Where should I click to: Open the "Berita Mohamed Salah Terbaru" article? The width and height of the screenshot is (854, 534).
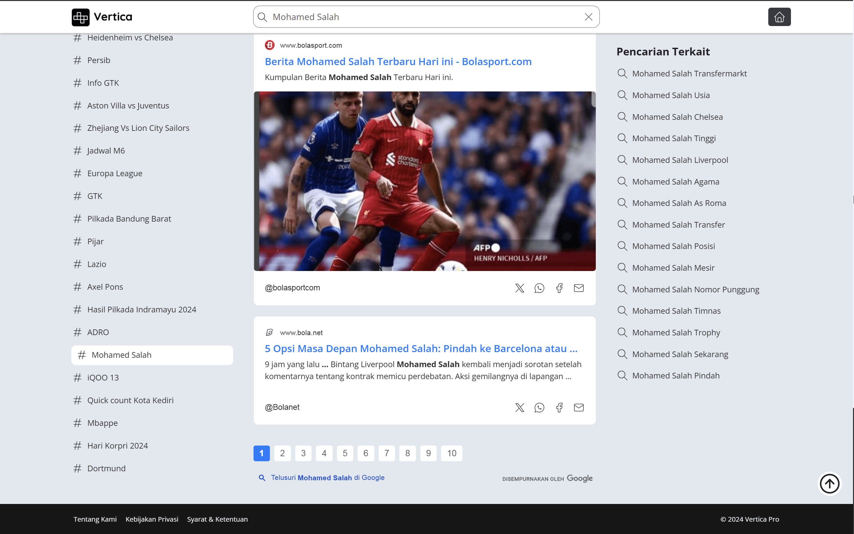point(398,61)
